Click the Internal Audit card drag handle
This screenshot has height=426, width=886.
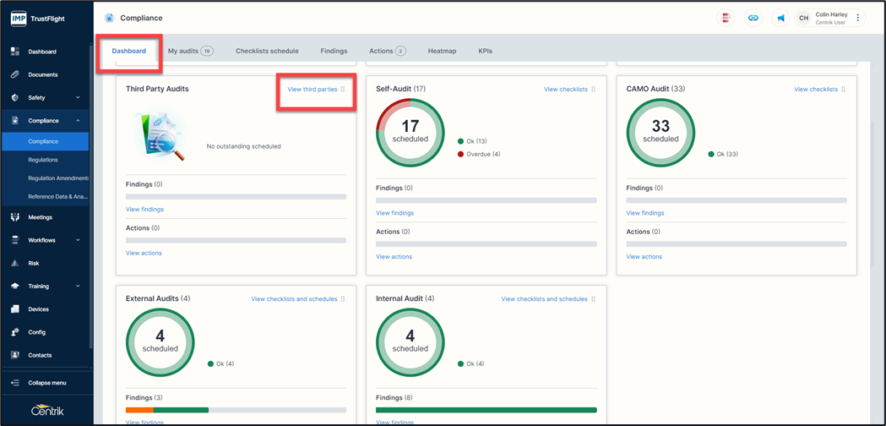[593, 298]
